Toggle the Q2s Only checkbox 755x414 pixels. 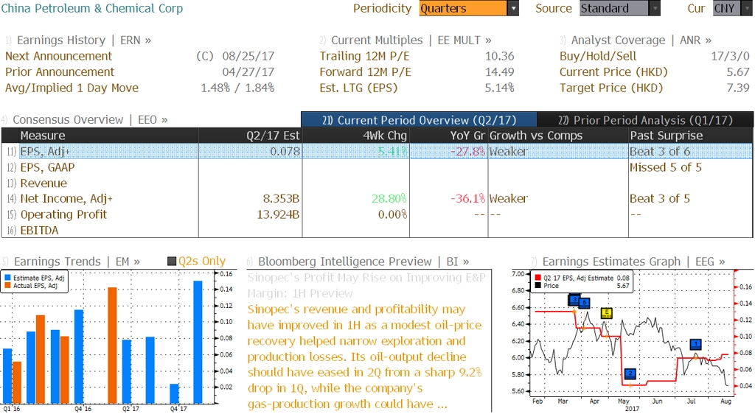tap(171, 261)
